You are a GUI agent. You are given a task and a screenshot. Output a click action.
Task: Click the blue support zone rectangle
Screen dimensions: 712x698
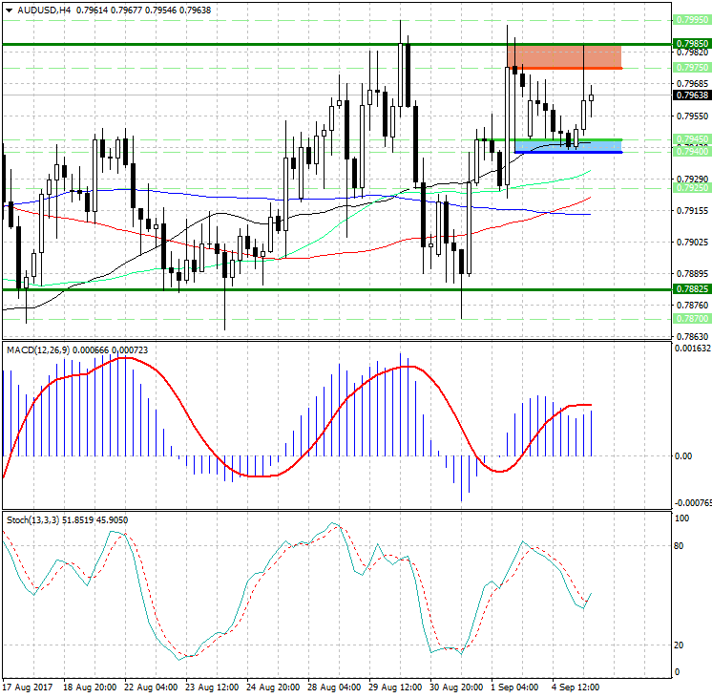click(x=568, y=145)
